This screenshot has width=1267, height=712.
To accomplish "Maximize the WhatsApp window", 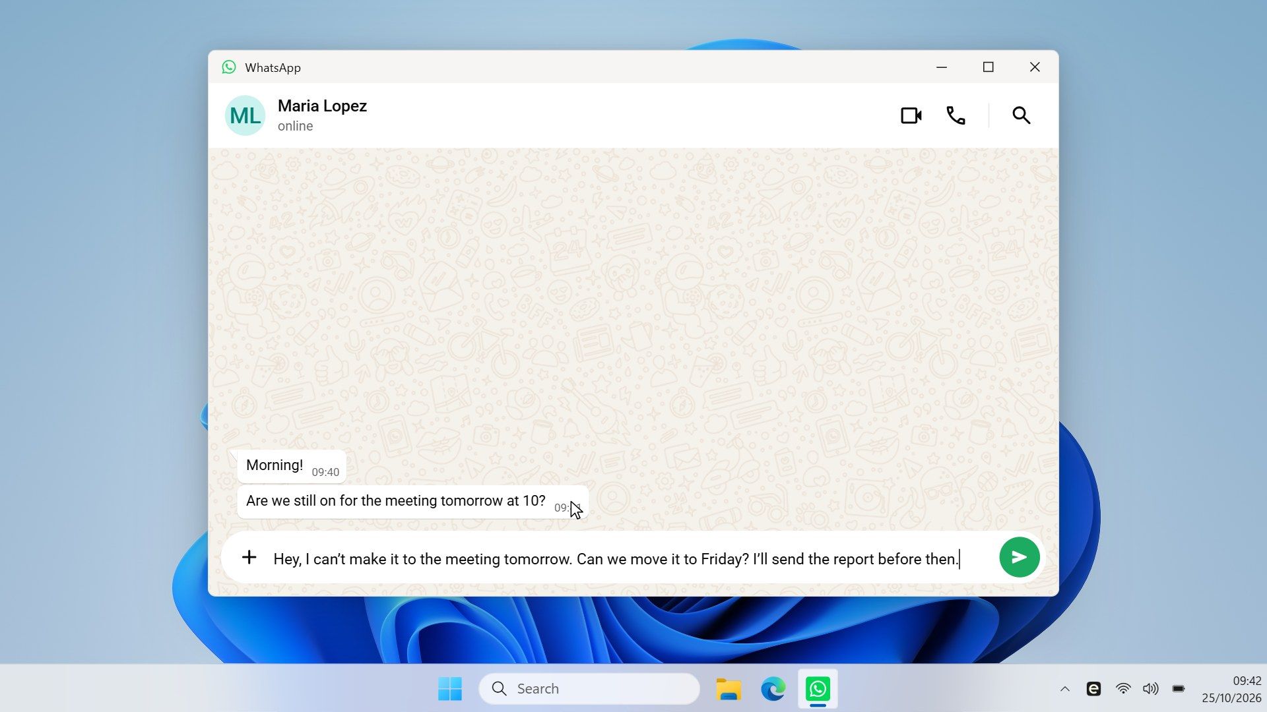I will (988, 67).
